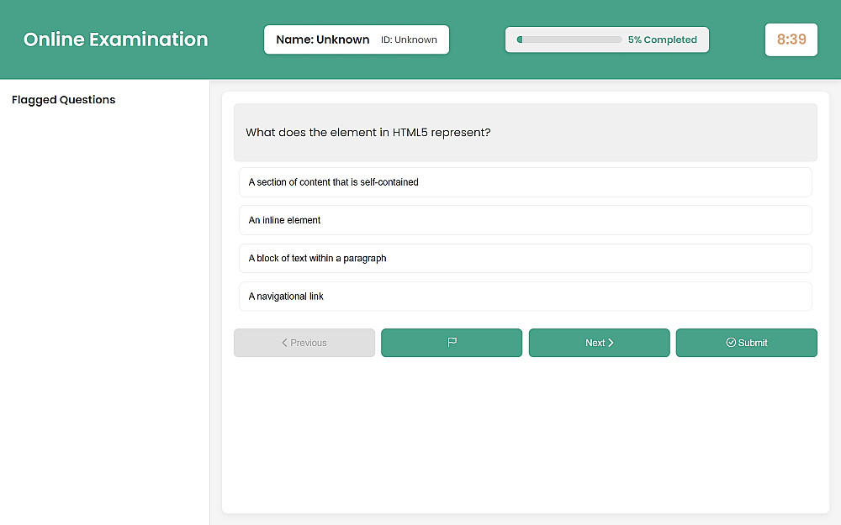Screen dimensions: 841x525
Task: Click the disabled Previous button
Action: coord(304,343)
